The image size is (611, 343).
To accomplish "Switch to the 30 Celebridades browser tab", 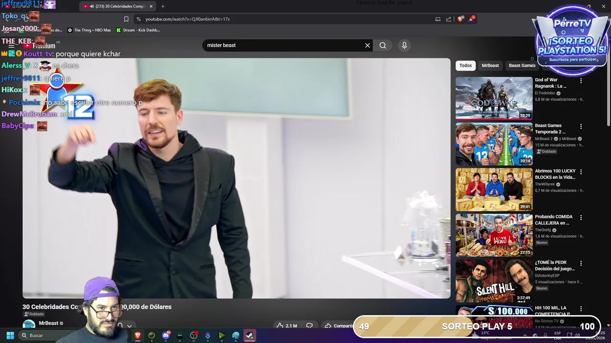I will click(x=118, y=6).
